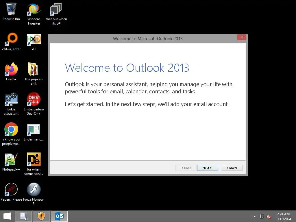Click the 'Outlook is your personal assistant' text
The width and height of the screenshot is (296, 222).
(x=149, y=88)
